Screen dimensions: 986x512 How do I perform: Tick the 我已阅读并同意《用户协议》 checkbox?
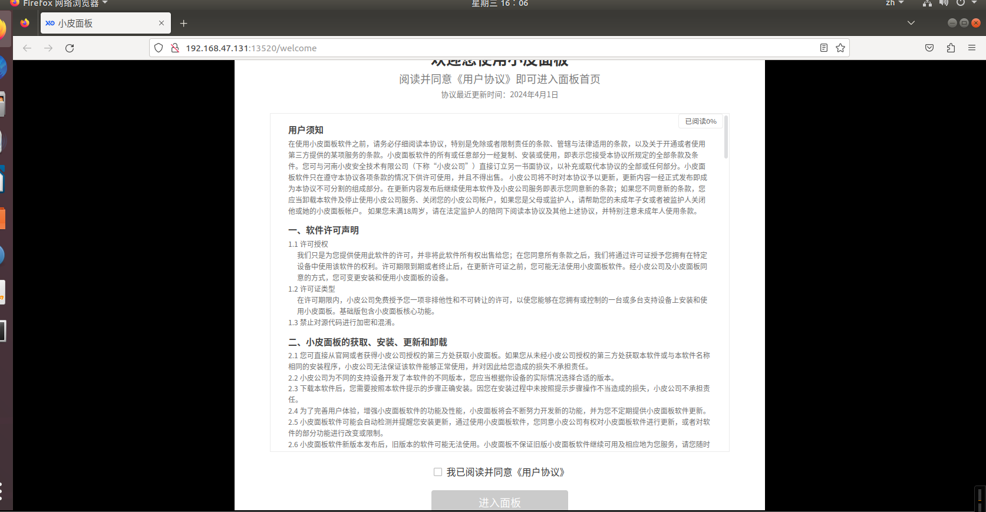pyautogui.click(x=438, y=472)
